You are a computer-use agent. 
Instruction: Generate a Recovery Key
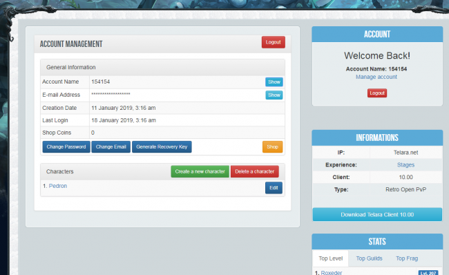pyautogui.click(x=162, y=146)
